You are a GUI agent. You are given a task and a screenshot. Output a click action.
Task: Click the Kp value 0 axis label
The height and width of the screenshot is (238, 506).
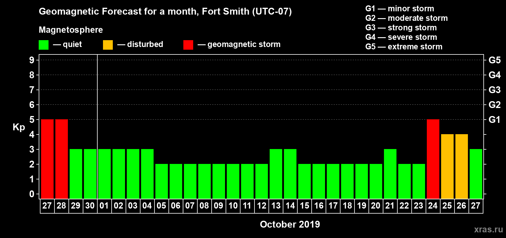(32, 194)
